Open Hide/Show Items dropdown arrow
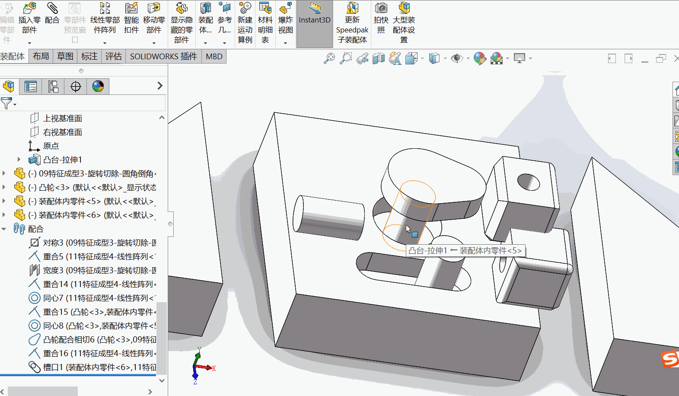Viewport: 679px width, 396px height. tap(468, 58)
